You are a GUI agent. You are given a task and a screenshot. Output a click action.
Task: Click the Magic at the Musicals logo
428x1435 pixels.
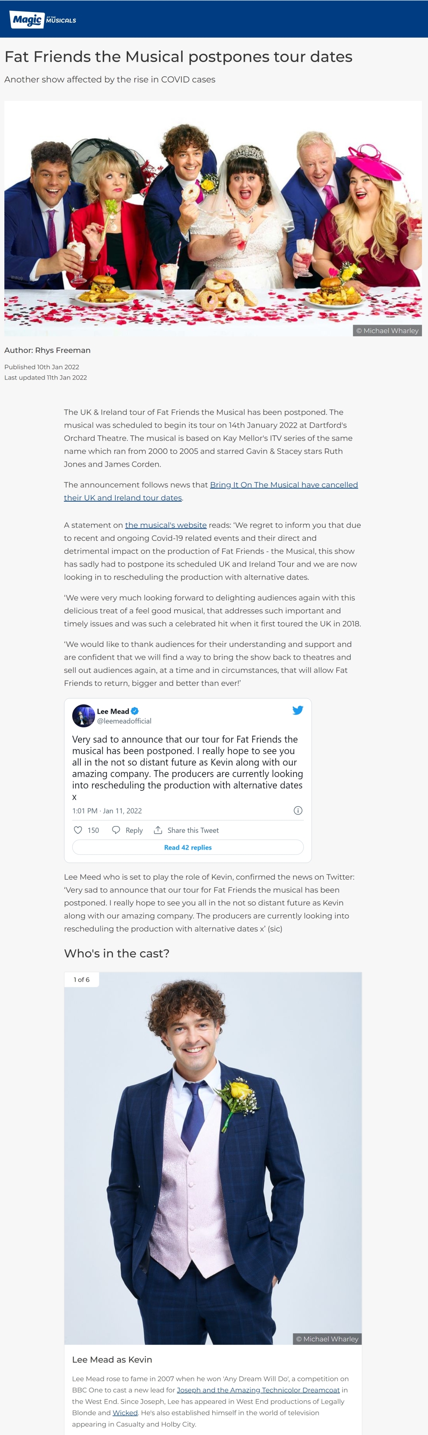click(43, 19)
